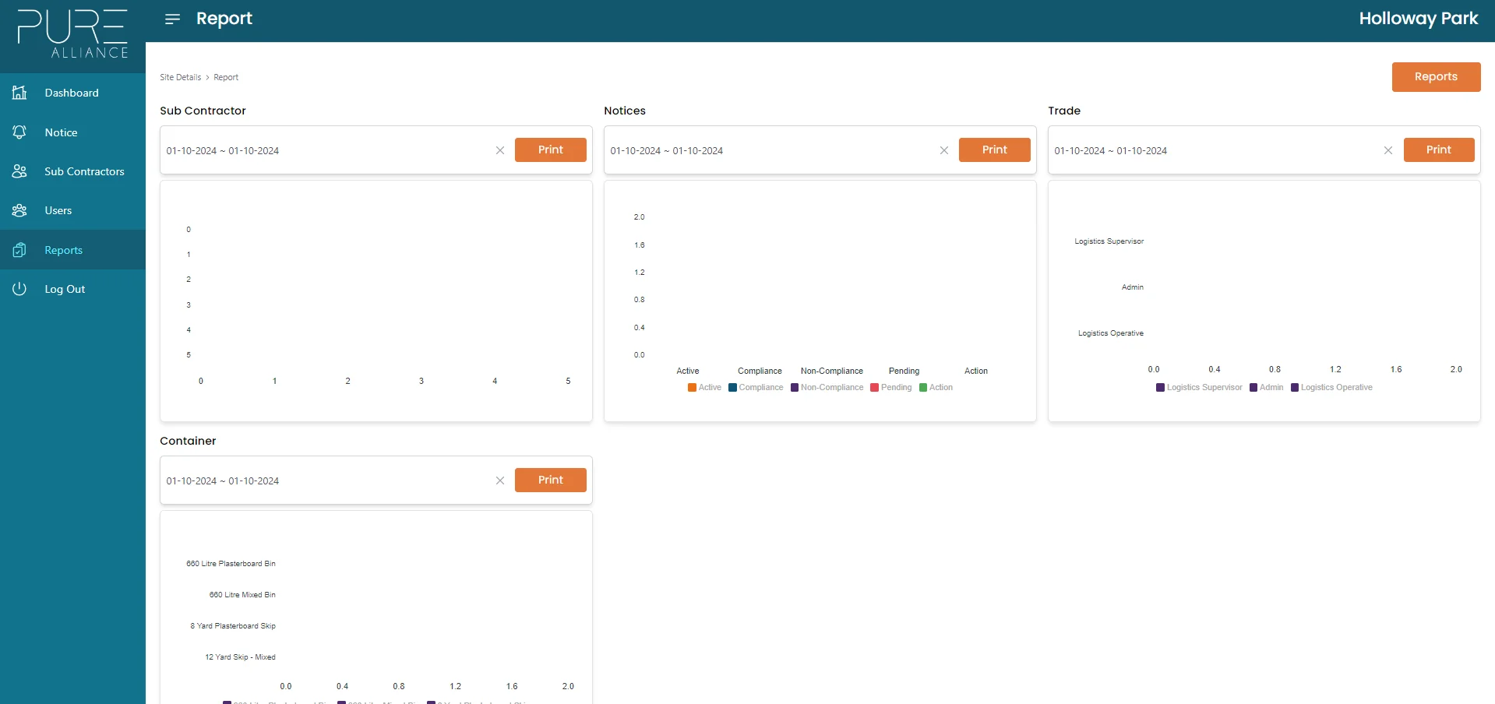Screen dimensions: 1495x704
Task: Click the Logistics Supervisor axis label
Action: tap(1109, 241)
